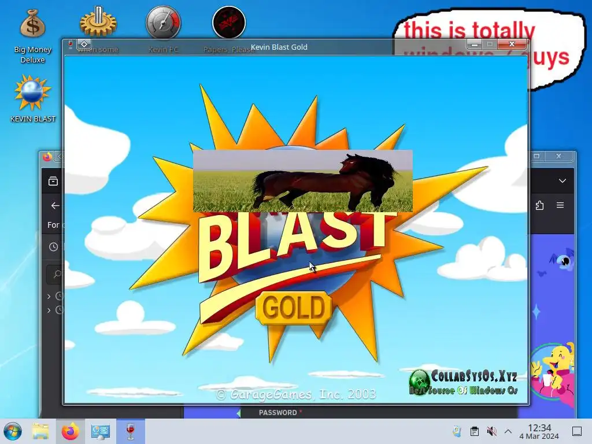Open Firefox tab list dropdown chevron
592x444 pixels.
point(563,181)
